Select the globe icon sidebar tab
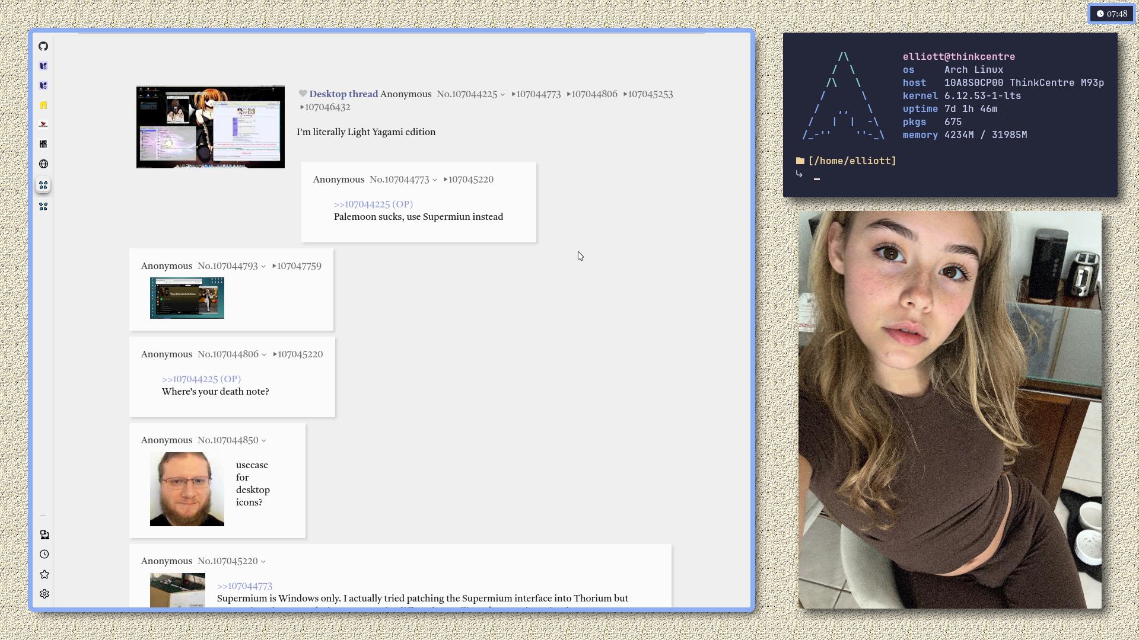 [x=43, y=164]
